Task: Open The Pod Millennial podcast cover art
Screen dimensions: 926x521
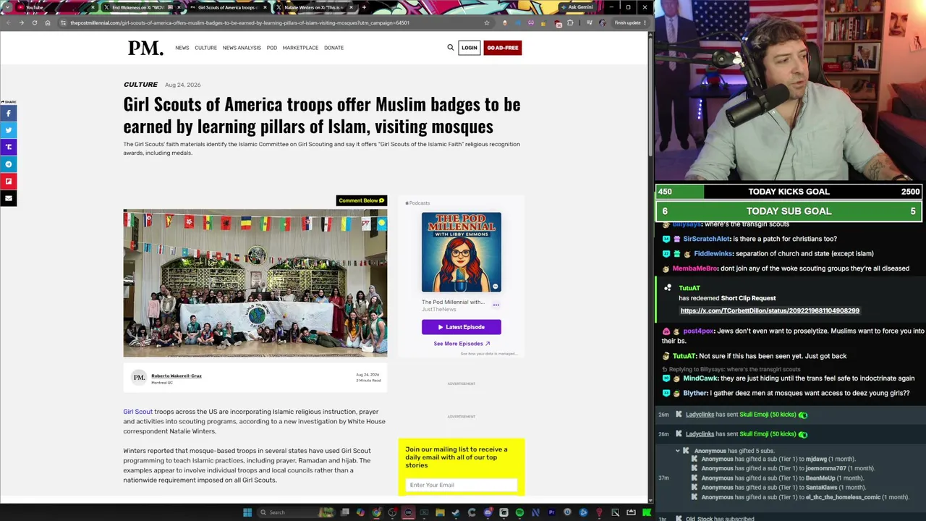Action: tap(462, 253)
